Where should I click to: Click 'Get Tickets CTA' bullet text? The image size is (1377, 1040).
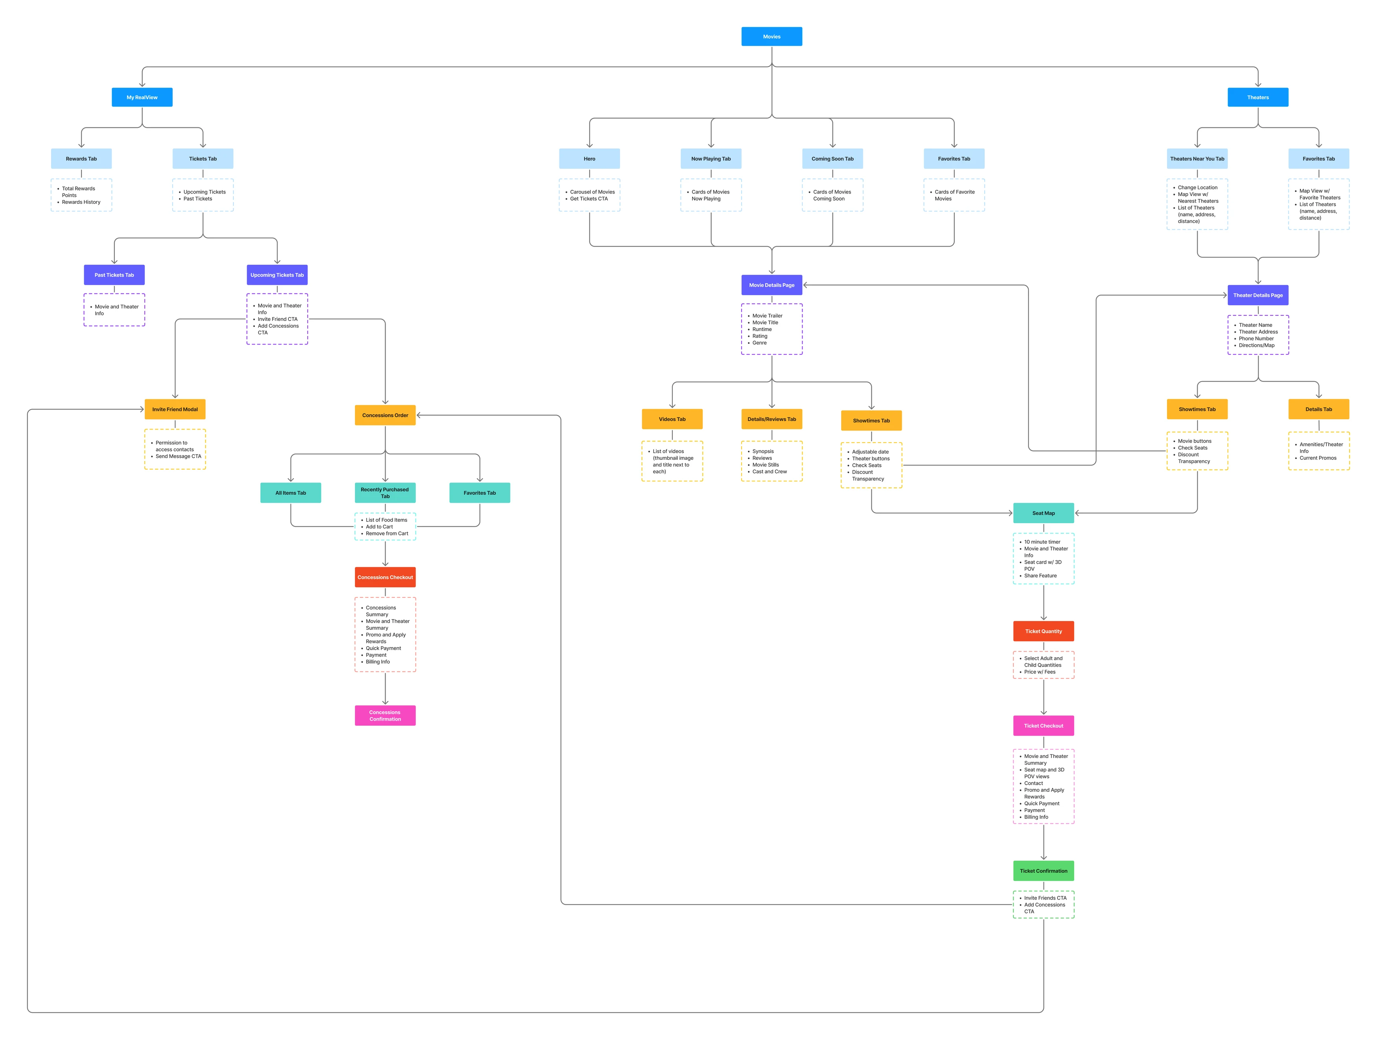588,199
